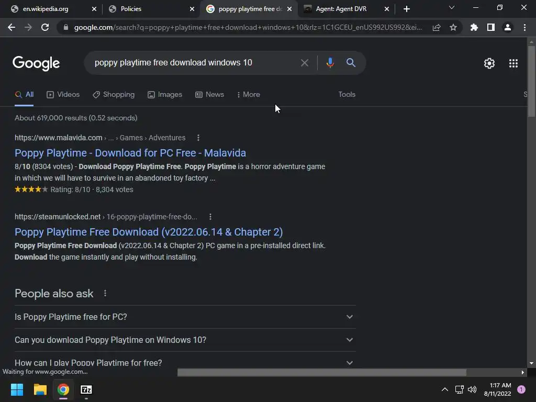The width and height of the screenshot is (536, 402).
Task: Open the Tools search options
Action: [x=347, y=94]
